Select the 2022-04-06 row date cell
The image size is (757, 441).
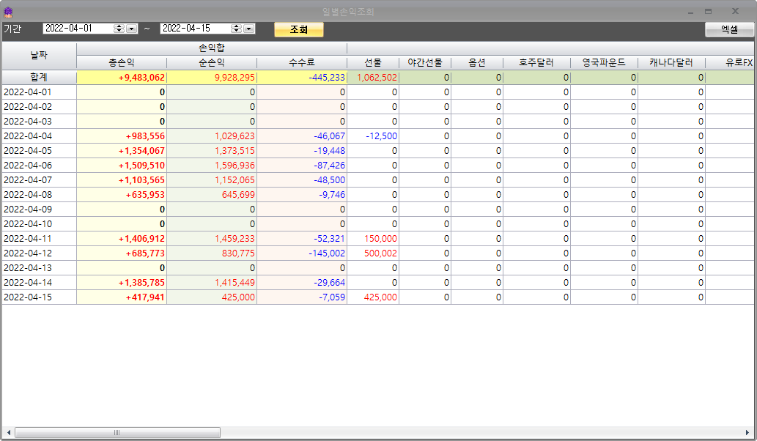click(x=39, y=166)
